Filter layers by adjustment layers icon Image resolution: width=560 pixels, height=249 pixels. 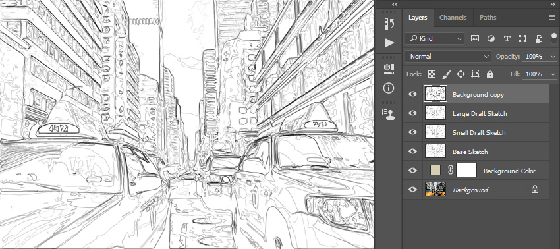(491, 39)
